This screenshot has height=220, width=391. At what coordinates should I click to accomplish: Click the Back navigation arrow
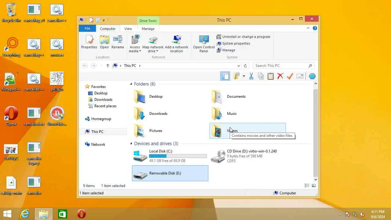[85, 66]
